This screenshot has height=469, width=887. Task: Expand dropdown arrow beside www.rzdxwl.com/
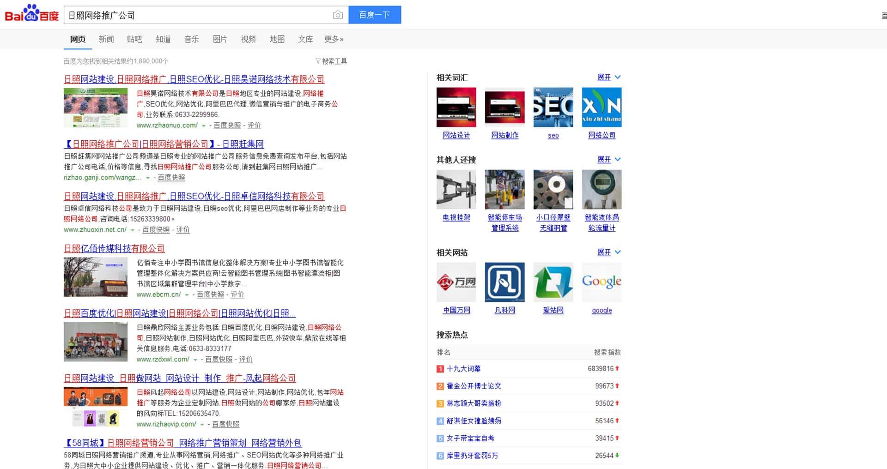(x=195, y=360)
